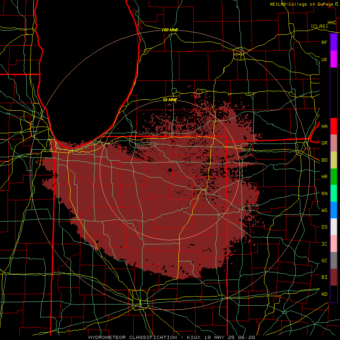Click the Hydrometeor Classification KIWX title caption
Image resolution: width=340 pixels, height=340 pixels.
click(172, 337)
